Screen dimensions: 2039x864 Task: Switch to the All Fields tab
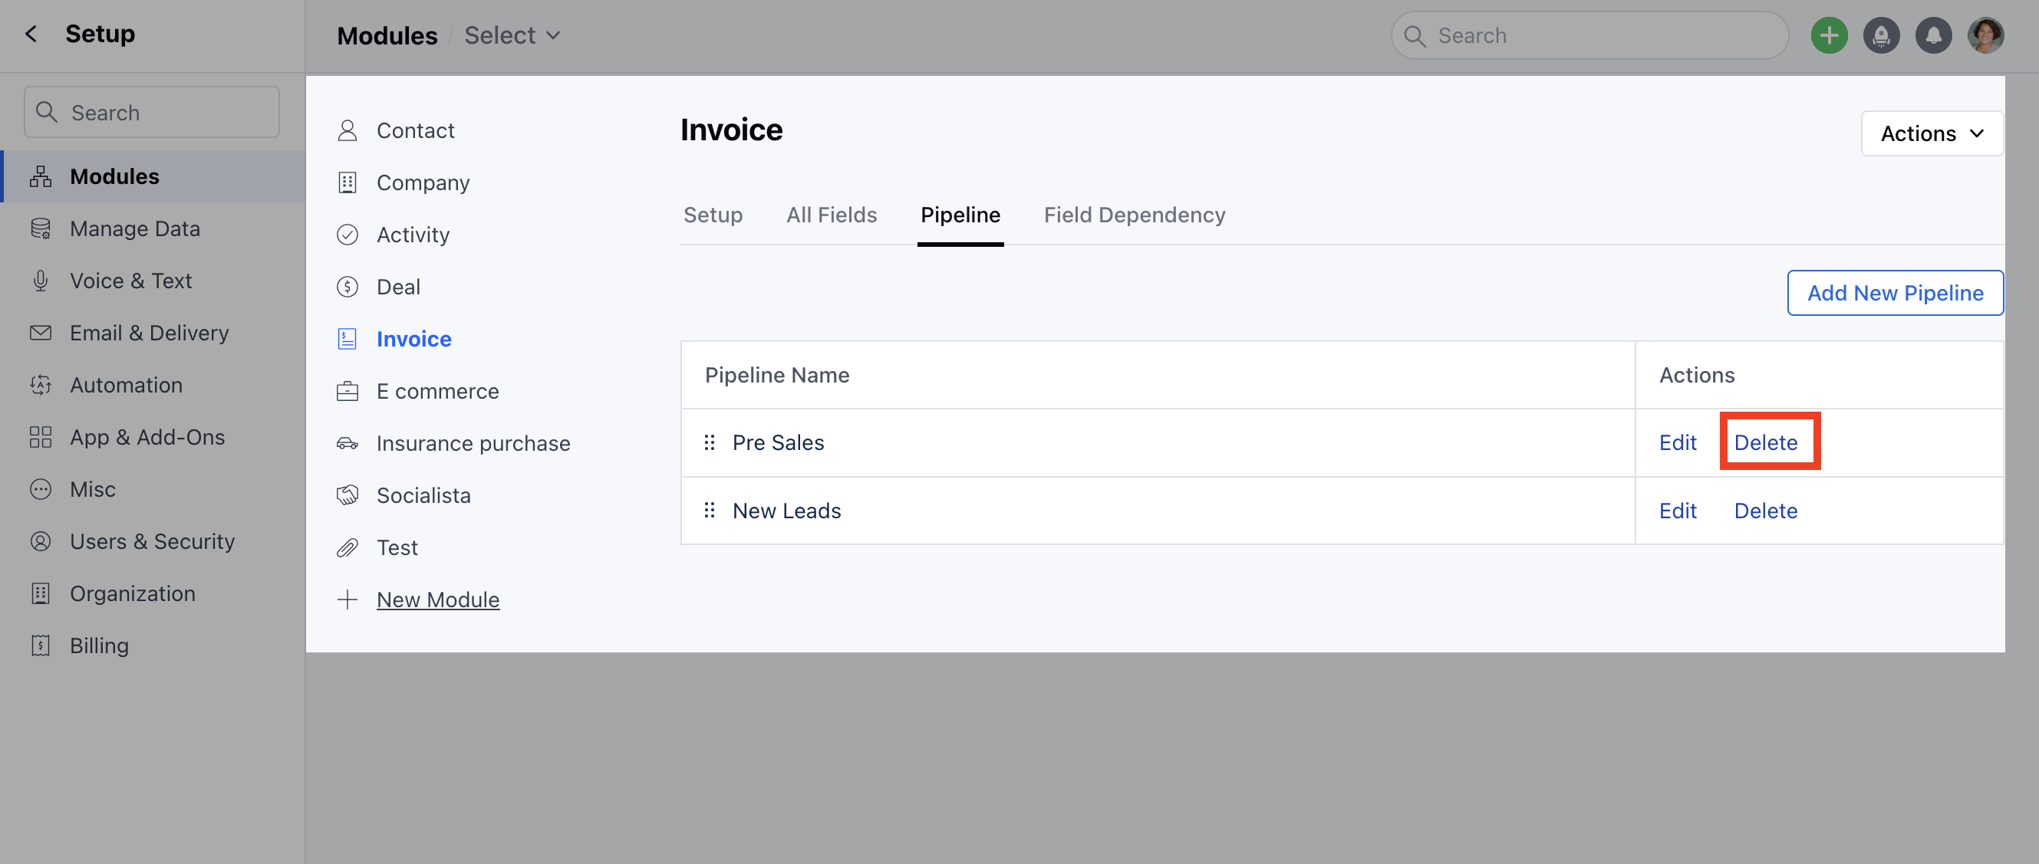pos(831,215)
